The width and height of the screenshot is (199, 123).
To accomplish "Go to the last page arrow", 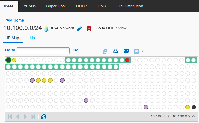I will click(x=33, y=117).
